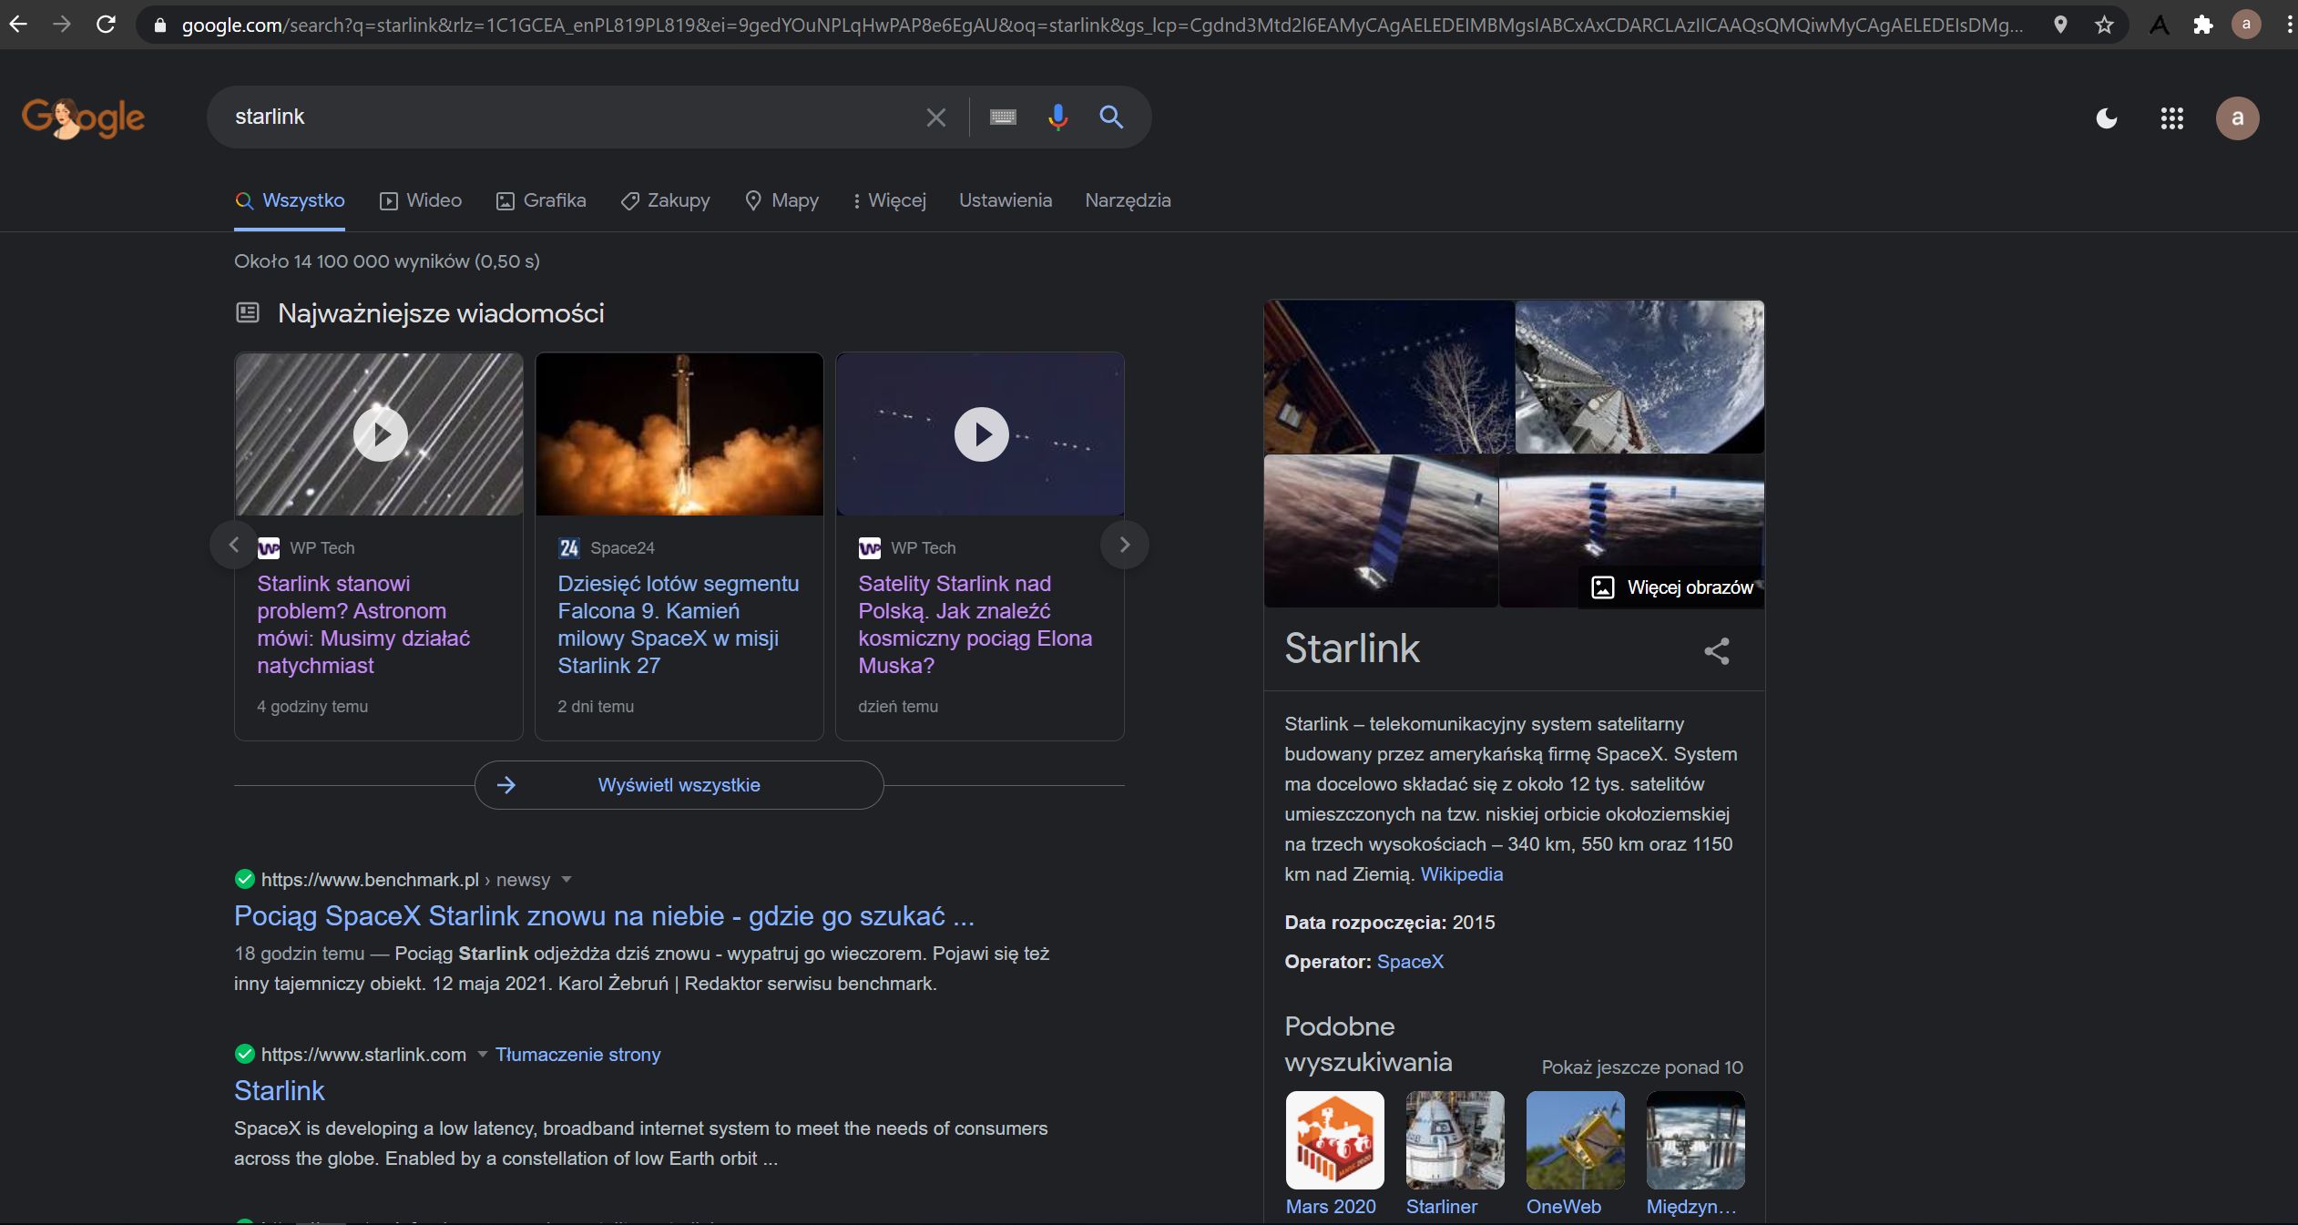Play the WP Tech Starlink problem video

tap(380, 434)
